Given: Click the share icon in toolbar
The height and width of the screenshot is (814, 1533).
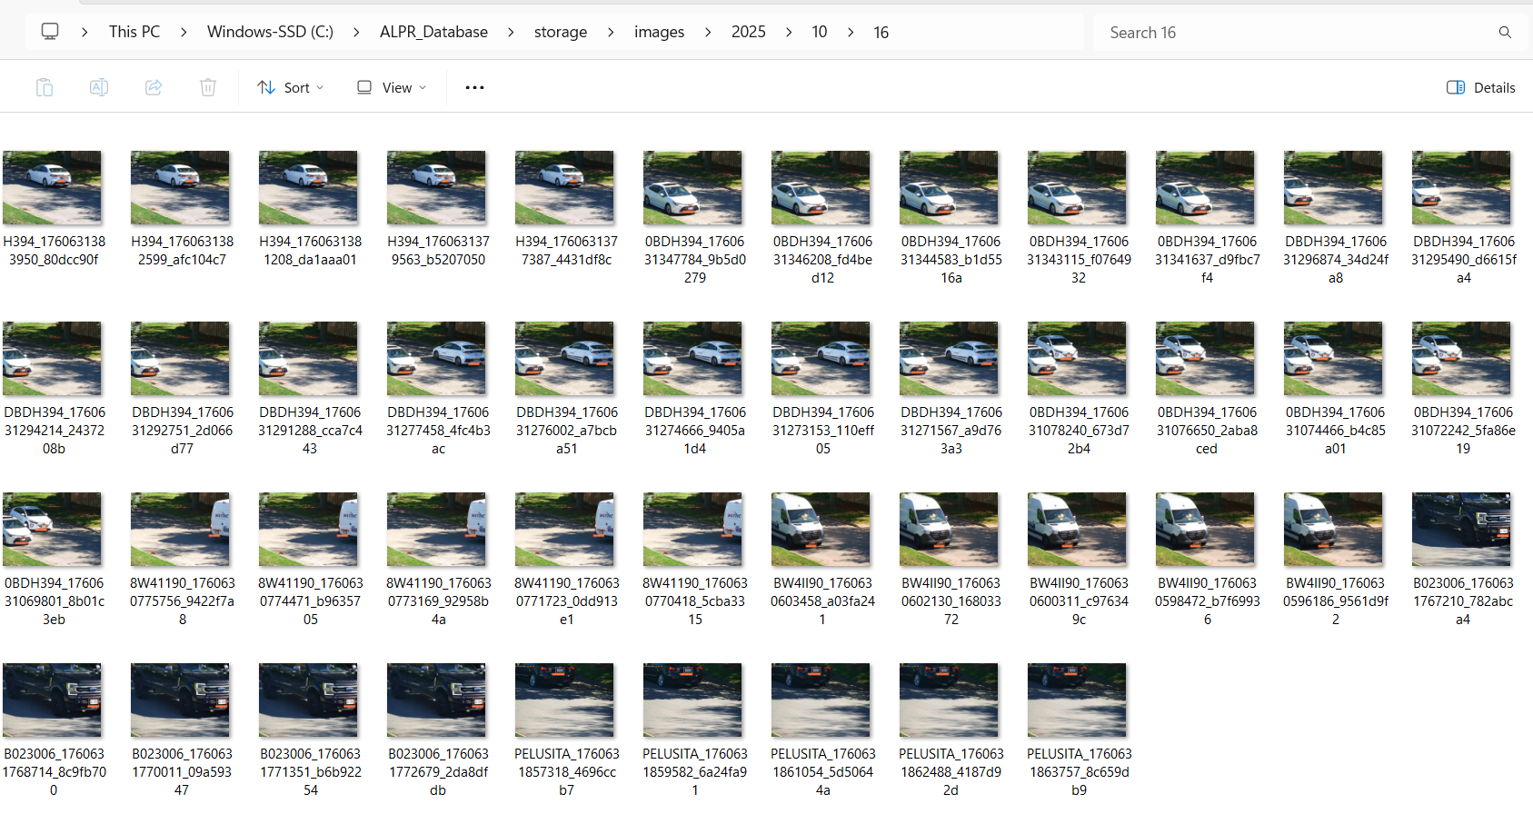Looking at the screenshot, I should pos(154,87).
